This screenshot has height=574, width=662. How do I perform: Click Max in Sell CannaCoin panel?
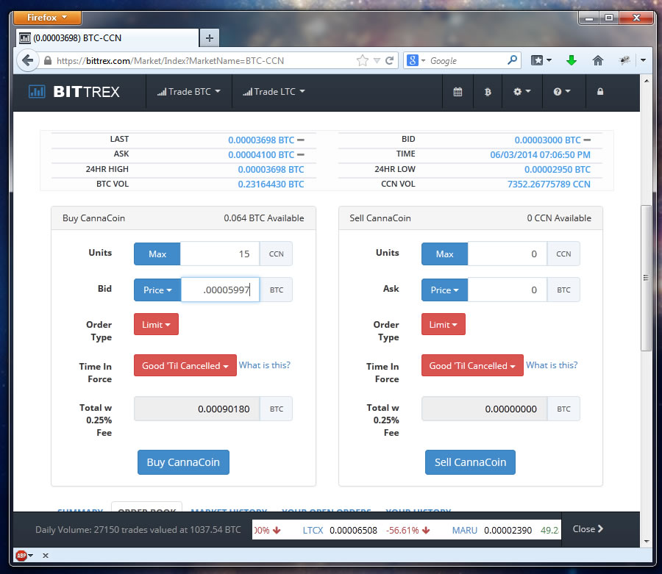click(x=444, y=254)
